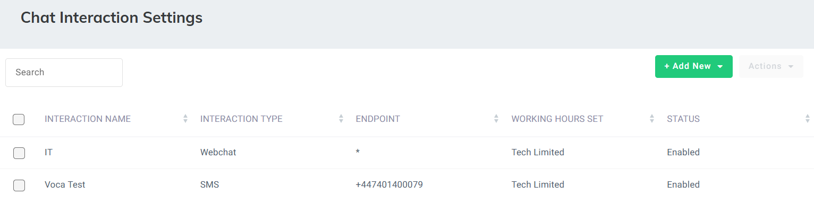Sort the Status column using arrows
Viewport: 814px width, 221px height.
point(808,119)
